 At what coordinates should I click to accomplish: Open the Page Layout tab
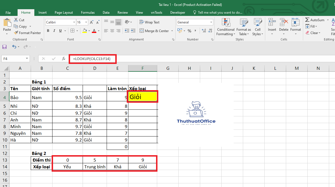tap(64, 13)
